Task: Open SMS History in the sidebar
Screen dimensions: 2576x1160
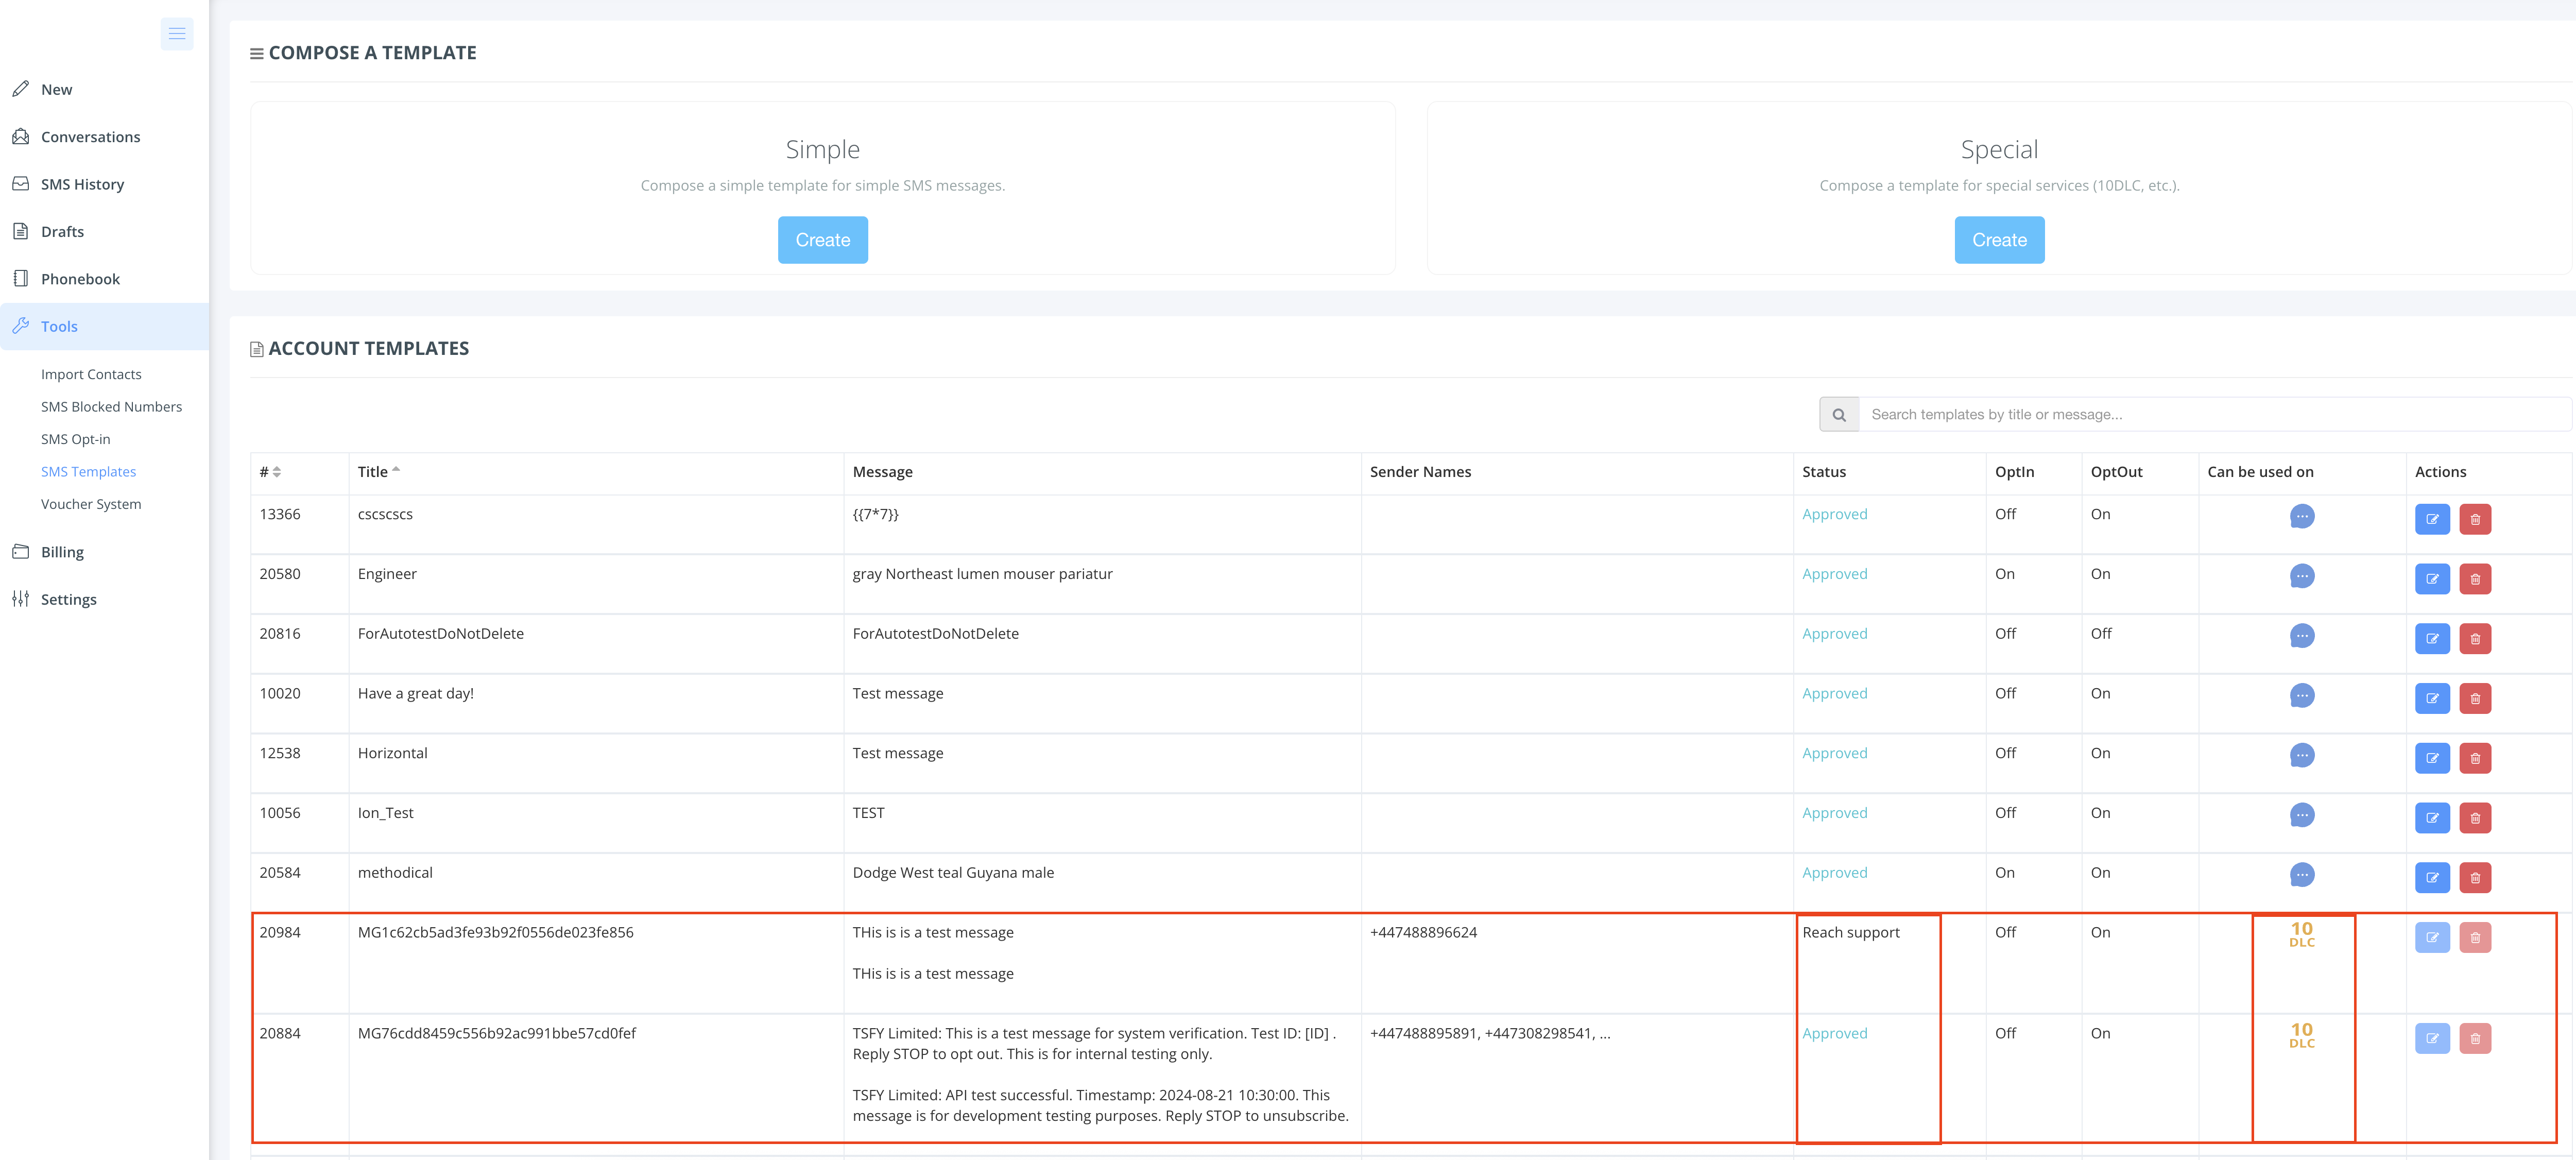Action: point(82,184)
